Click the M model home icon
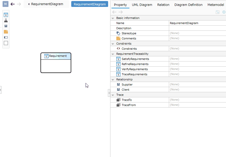Viewport: 226px width, 157px height. (5, 4)
